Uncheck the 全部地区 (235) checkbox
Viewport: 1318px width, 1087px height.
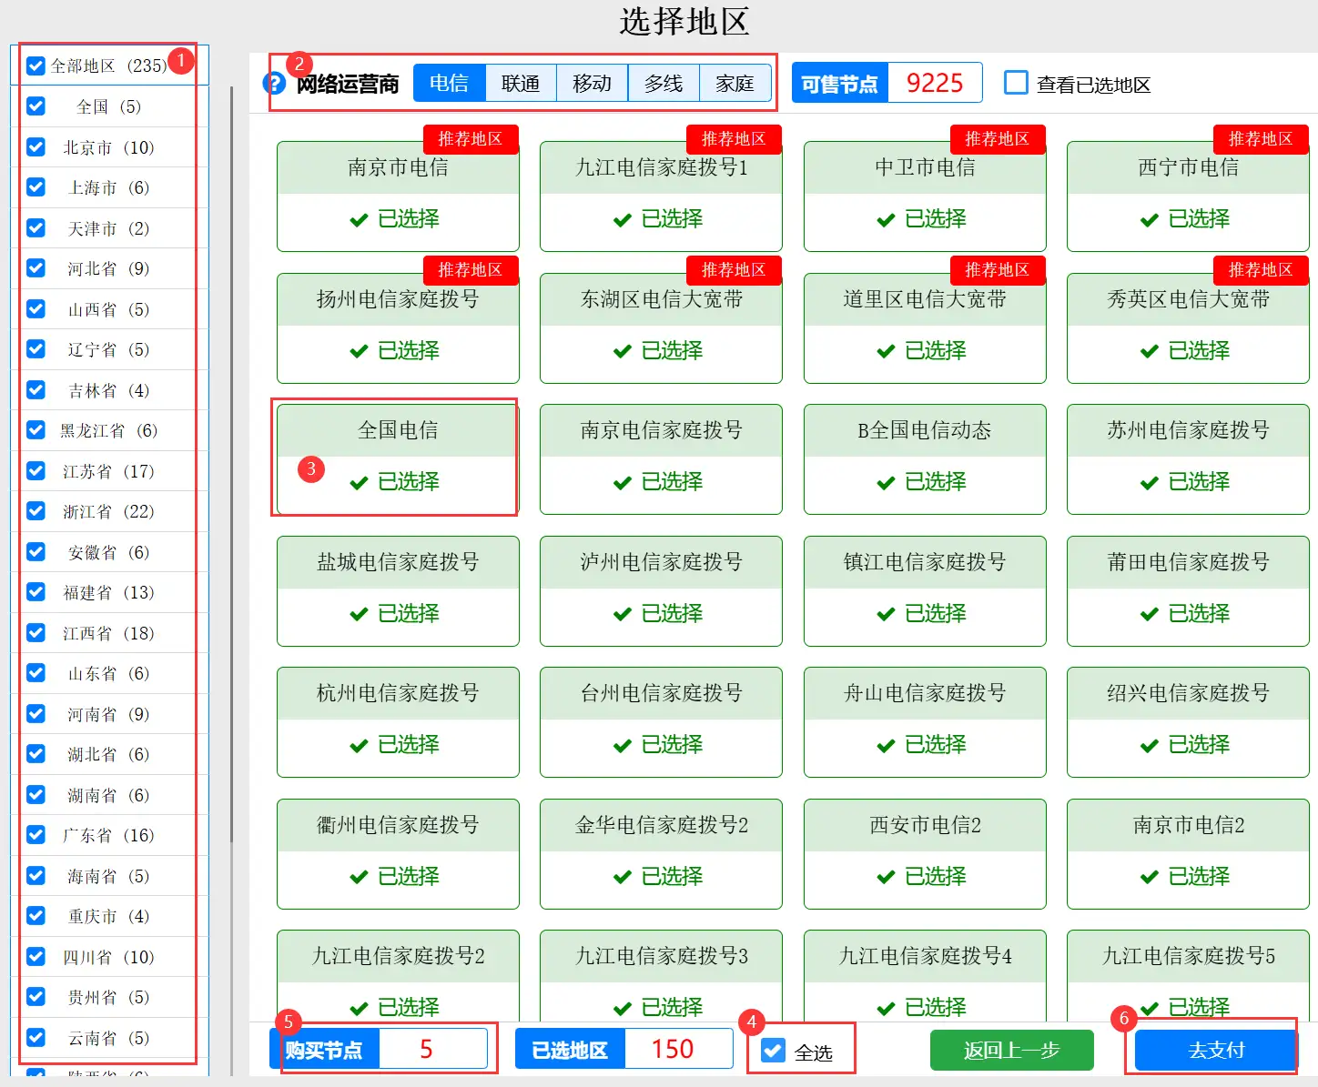coord(36,65)
